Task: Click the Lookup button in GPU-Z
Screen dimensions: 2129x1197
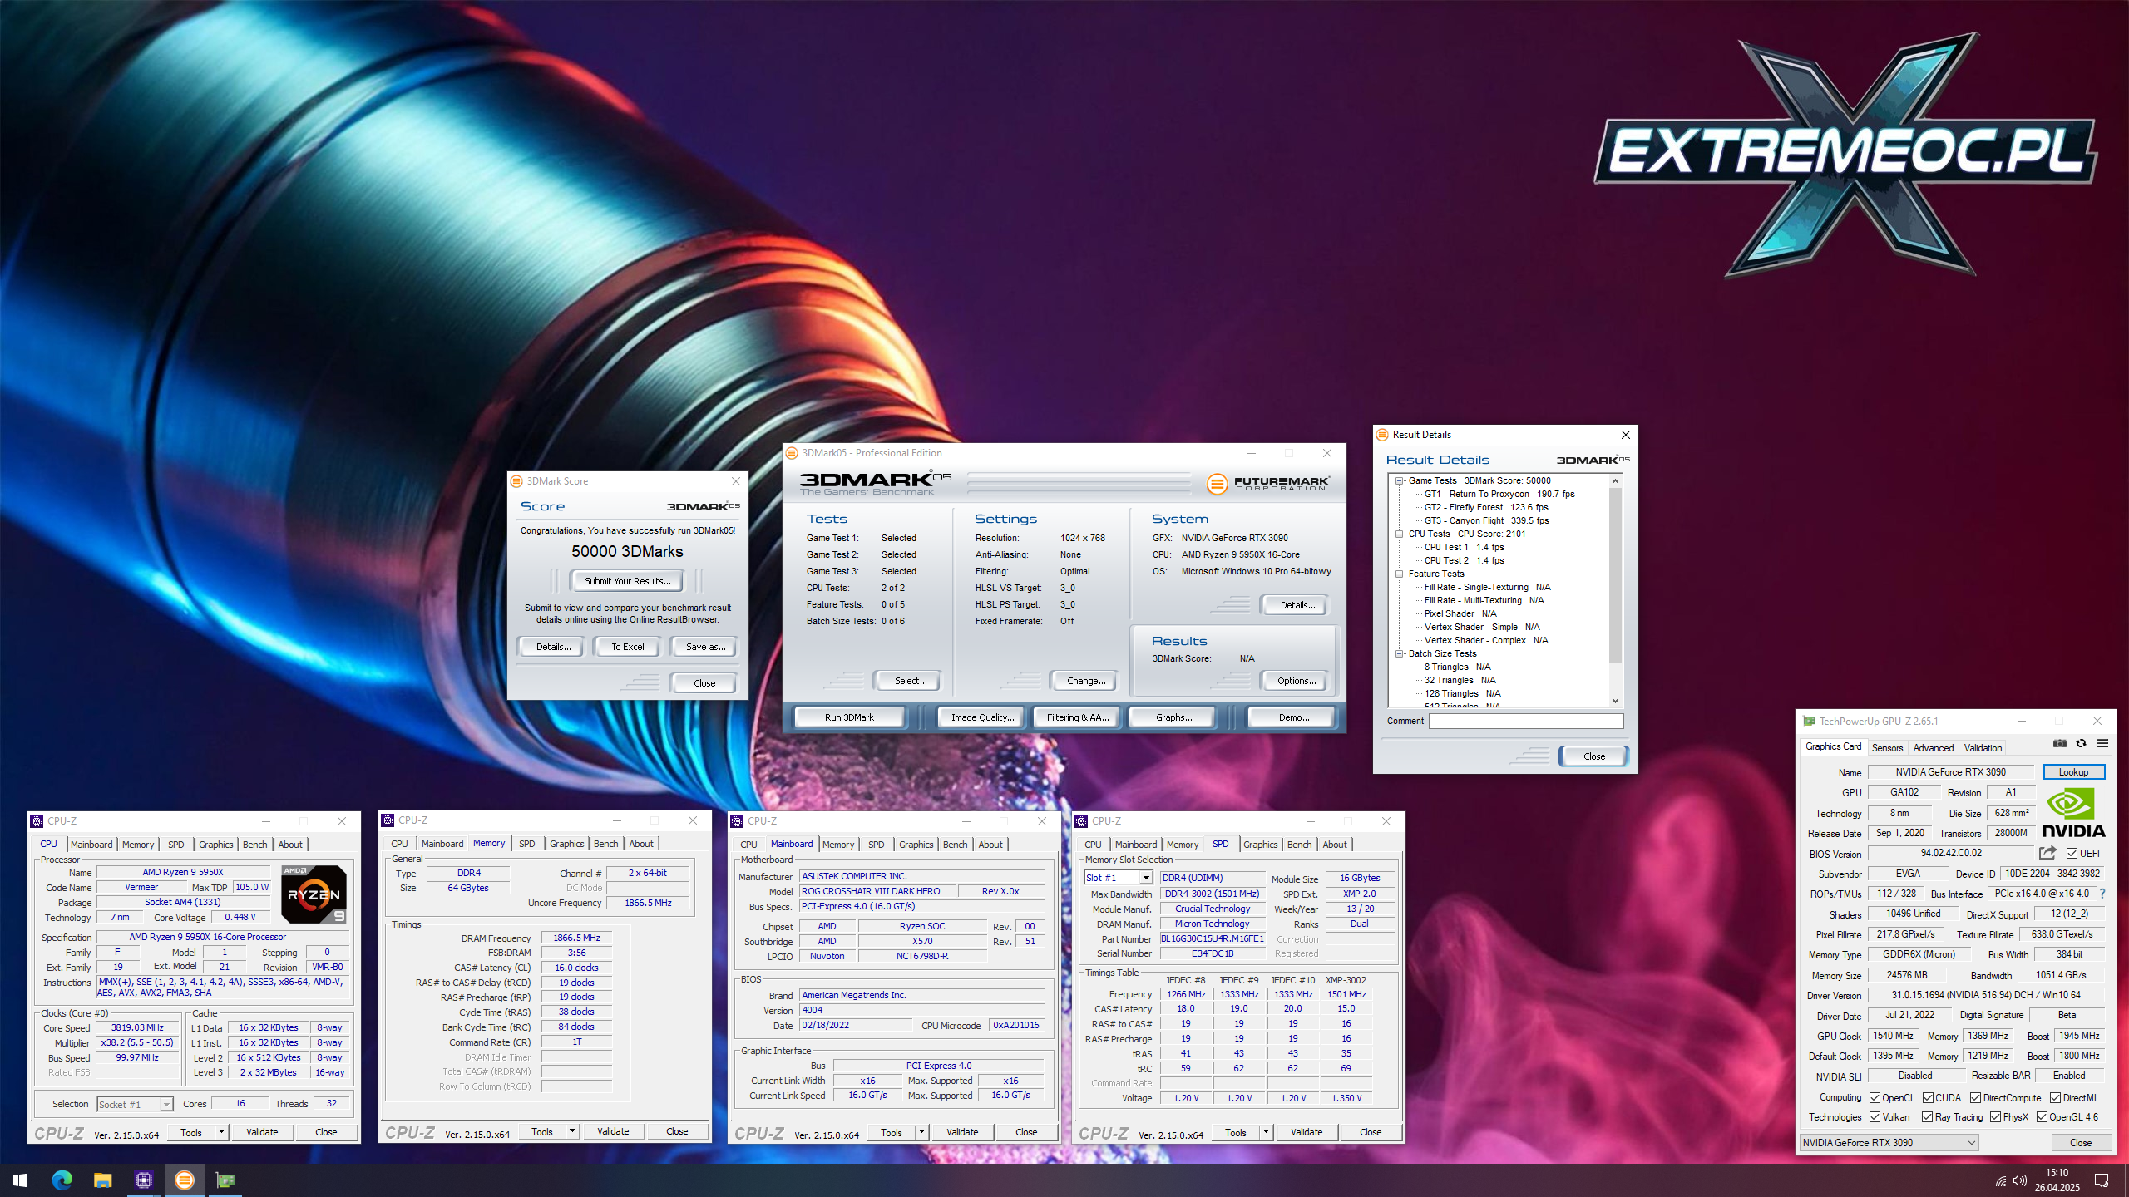Action: point(2073,772)
